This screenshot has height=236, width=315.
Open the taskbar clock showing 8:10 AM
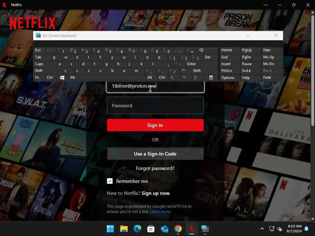coord(294,229)
